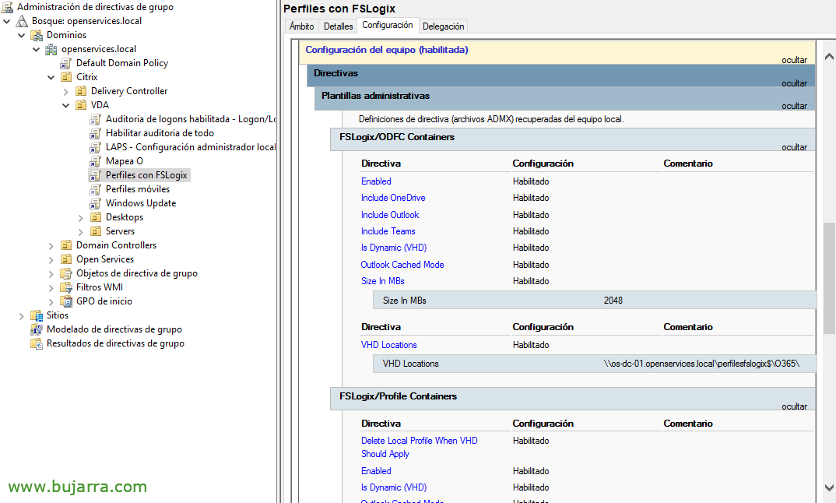The height and width of the screenshot is (503, 836).
Task: Expand the Sitios node
Action: tap(21, 316)
